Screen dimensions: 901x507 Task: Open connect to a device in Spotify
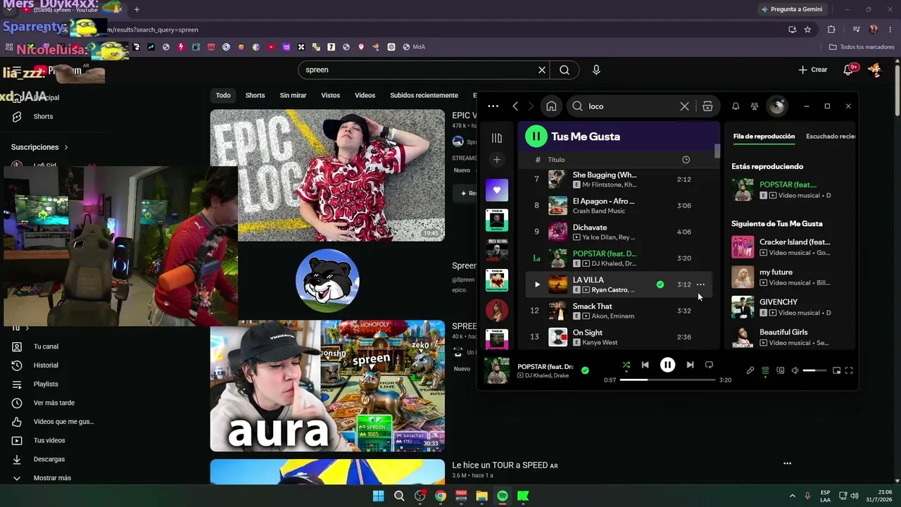point(780,370)
